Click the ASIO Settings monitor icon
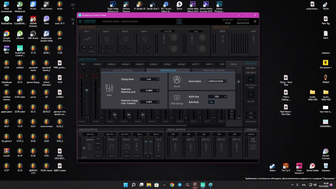The width and height of the screenshot is (336, 189). click(x=177, y=98)
